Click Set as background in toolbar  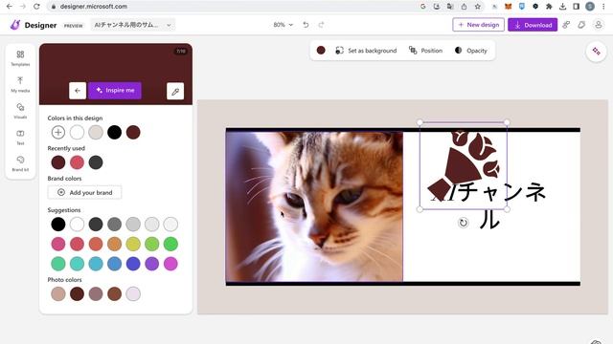coord(366,51)
